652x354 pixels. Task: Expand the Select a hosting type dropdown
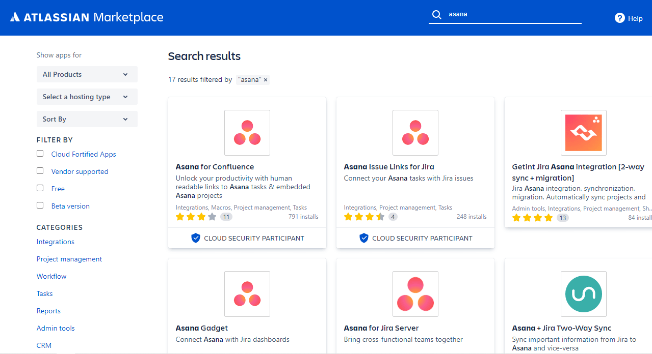(x=87, y=97)
